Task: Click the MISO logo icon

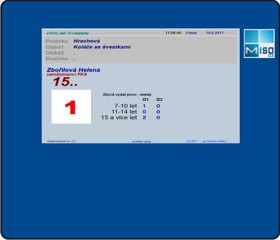Action: pyautogui.click(x=259, y=44)
